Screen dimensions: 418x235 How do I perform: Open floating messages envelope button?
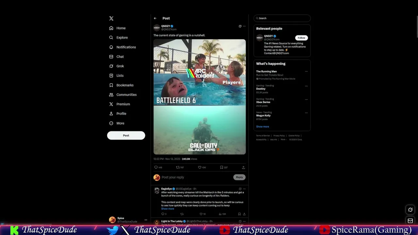click(x=410, y=221)
